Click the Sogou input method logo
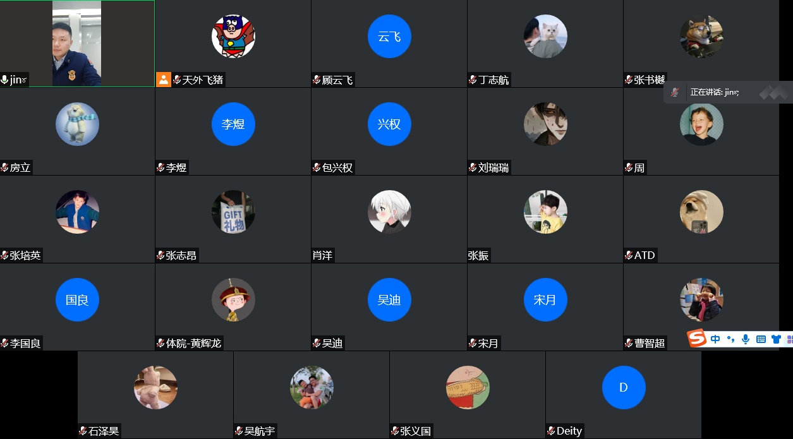The image size is (793, 439). click(697, 339)
